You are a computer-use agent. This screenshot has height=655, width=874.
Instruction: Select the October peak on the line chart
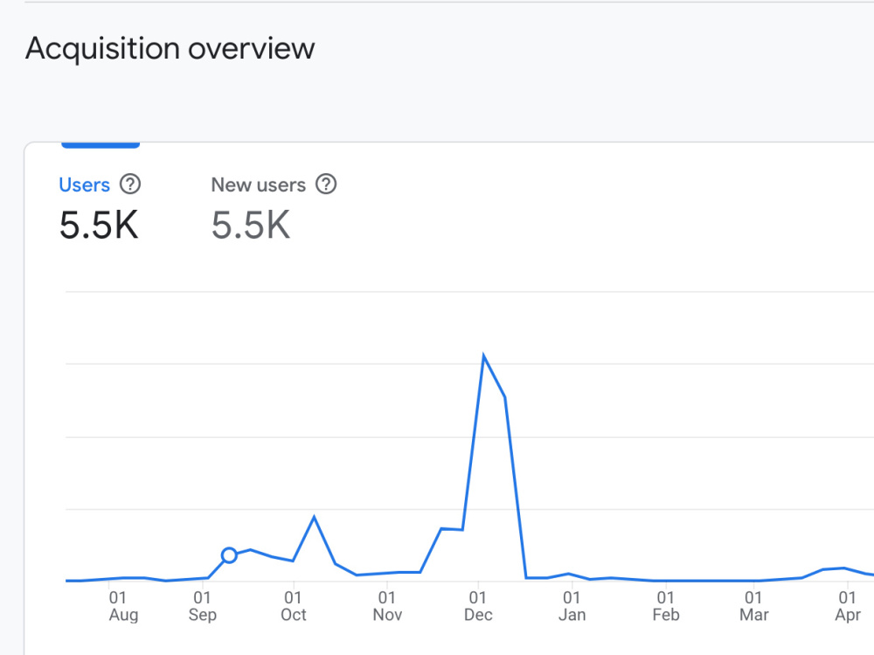315,518
